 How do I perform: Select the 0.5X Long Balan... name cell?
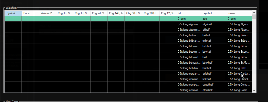(x=239, y=35)
